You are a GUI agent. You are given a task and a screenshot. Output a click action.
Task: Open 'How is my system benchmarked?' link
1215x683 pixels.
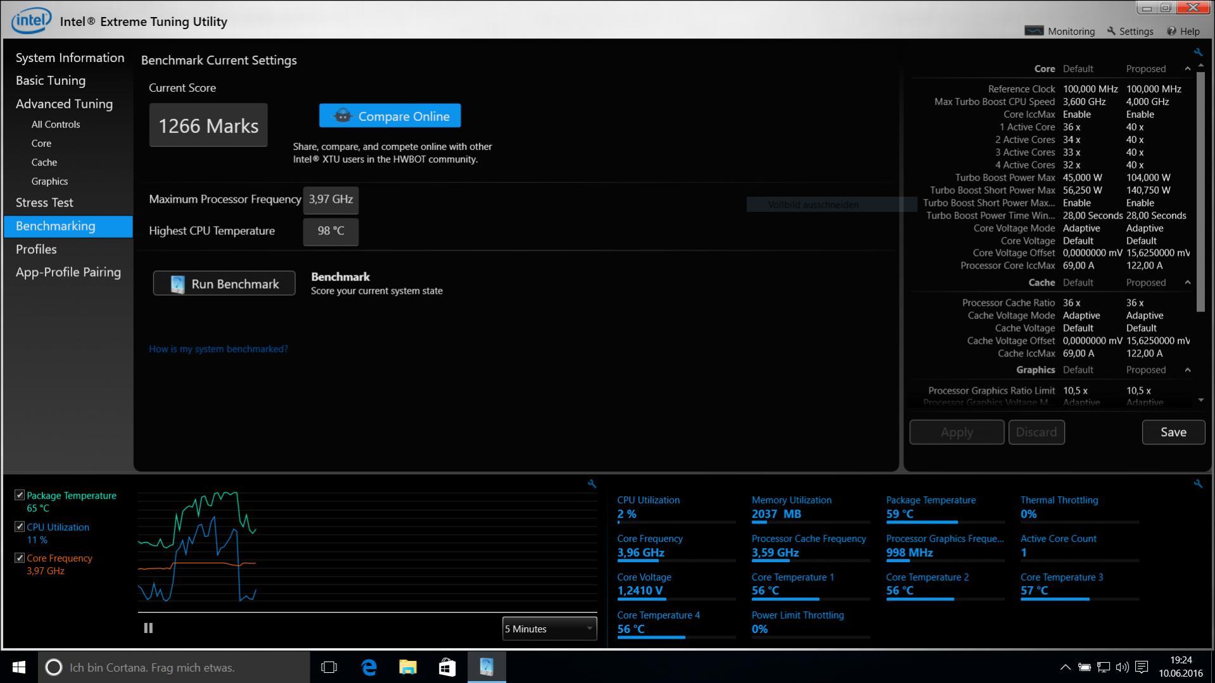pos(218,349)
